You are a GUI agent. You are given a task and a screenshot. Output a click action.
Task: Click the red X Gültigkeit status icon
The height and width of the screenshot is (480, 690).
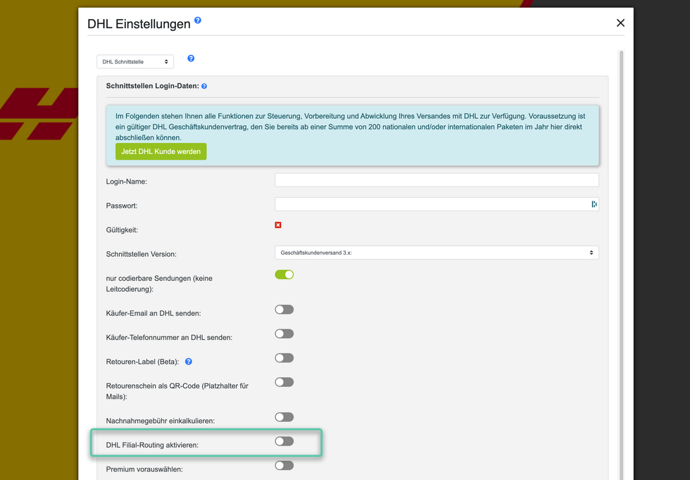click(278, 225)
